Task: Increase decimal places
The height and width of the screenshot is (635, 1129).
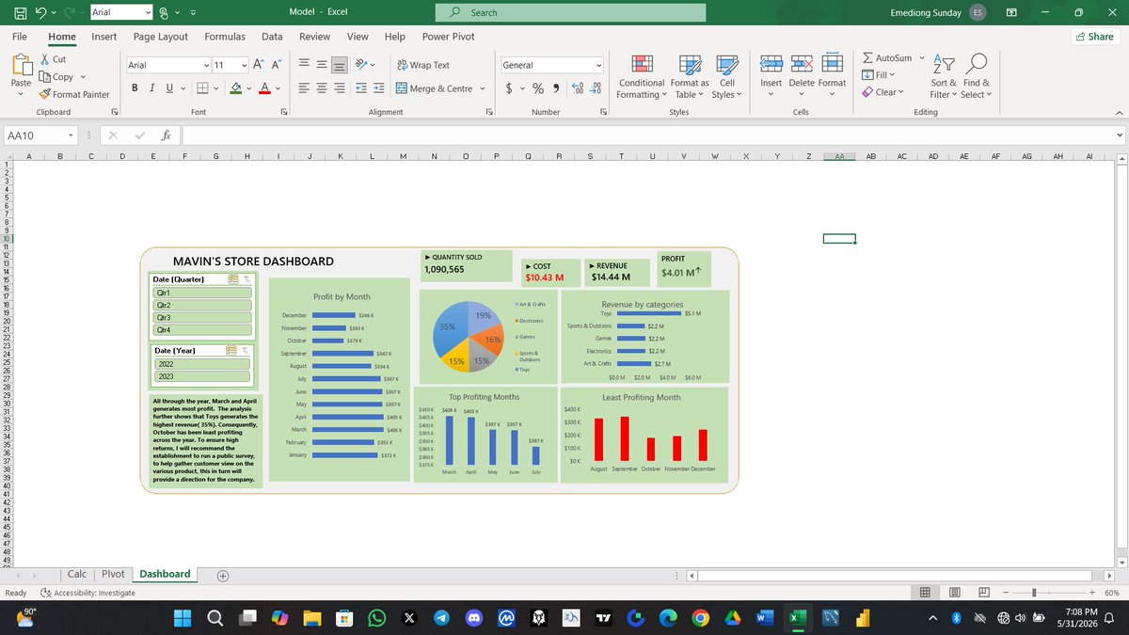Action: [579, 88]
